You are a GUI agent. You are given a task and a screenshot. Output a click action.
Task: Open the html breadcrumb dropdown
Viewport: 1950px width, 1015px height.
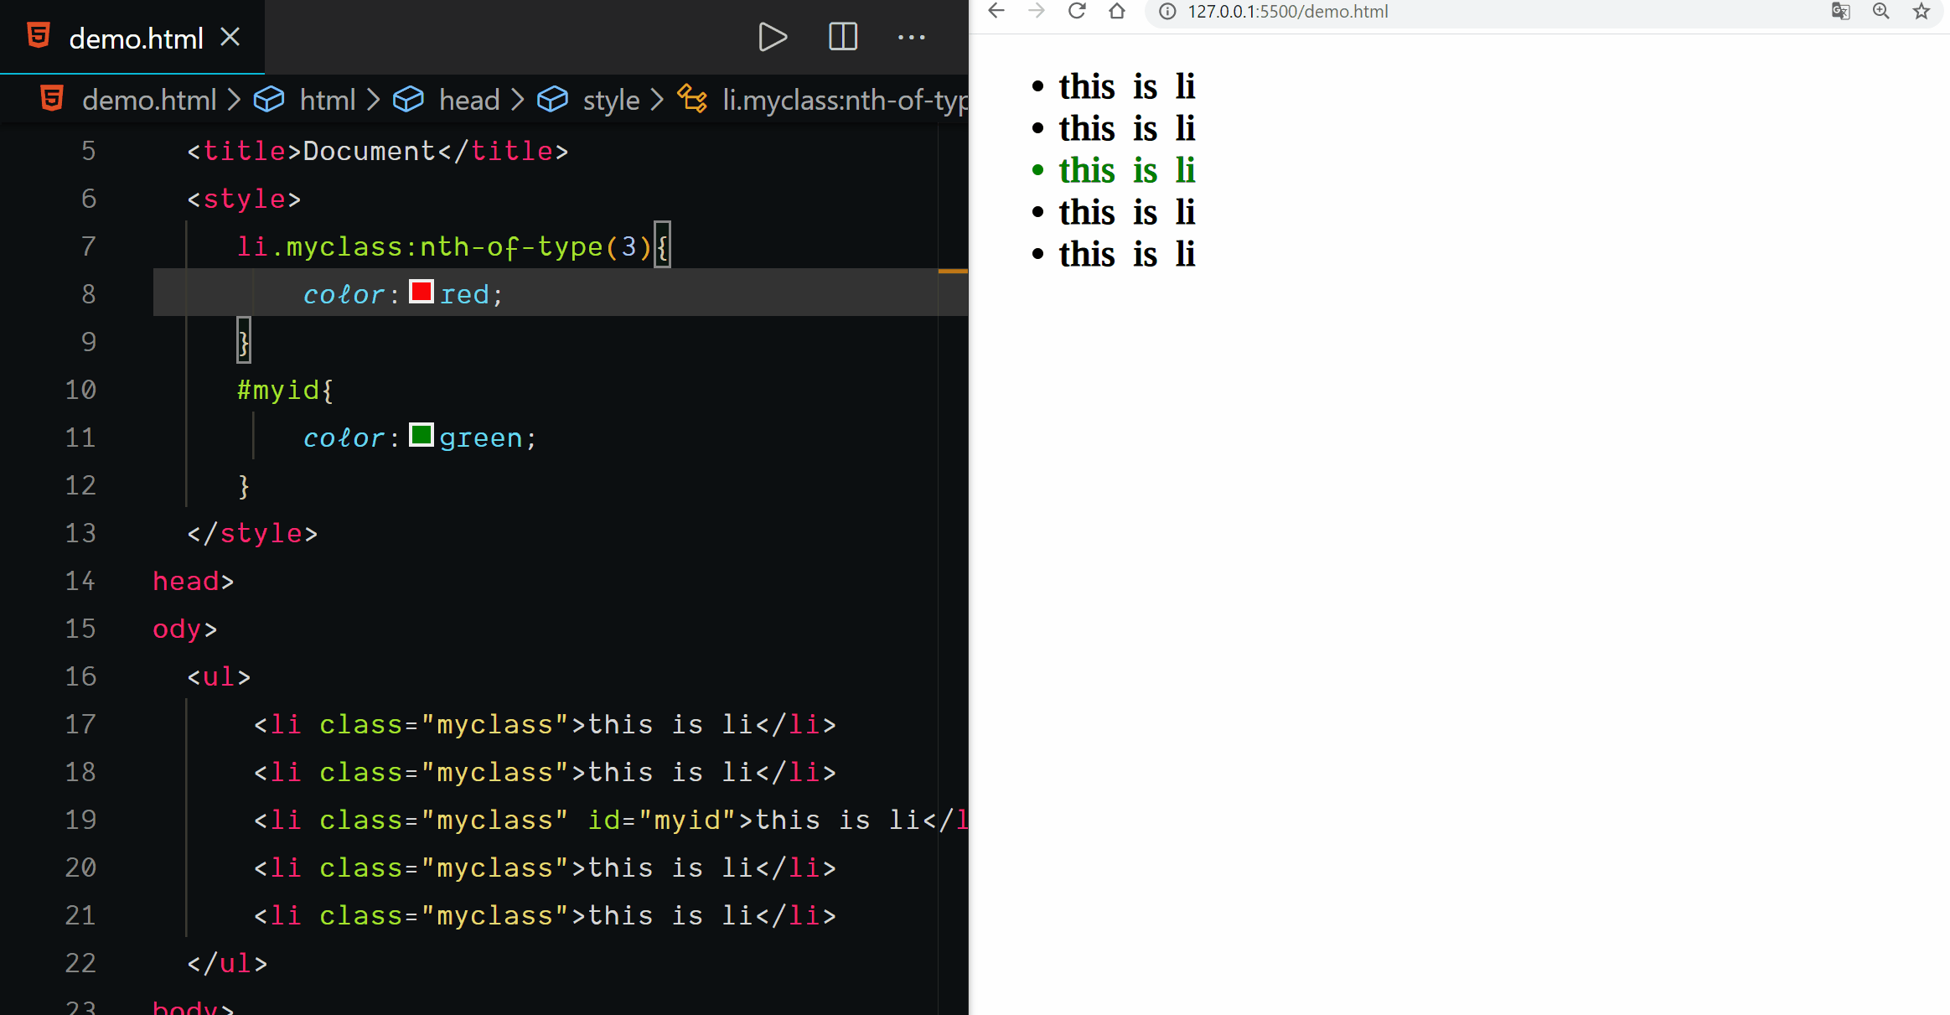pos(327,100)
